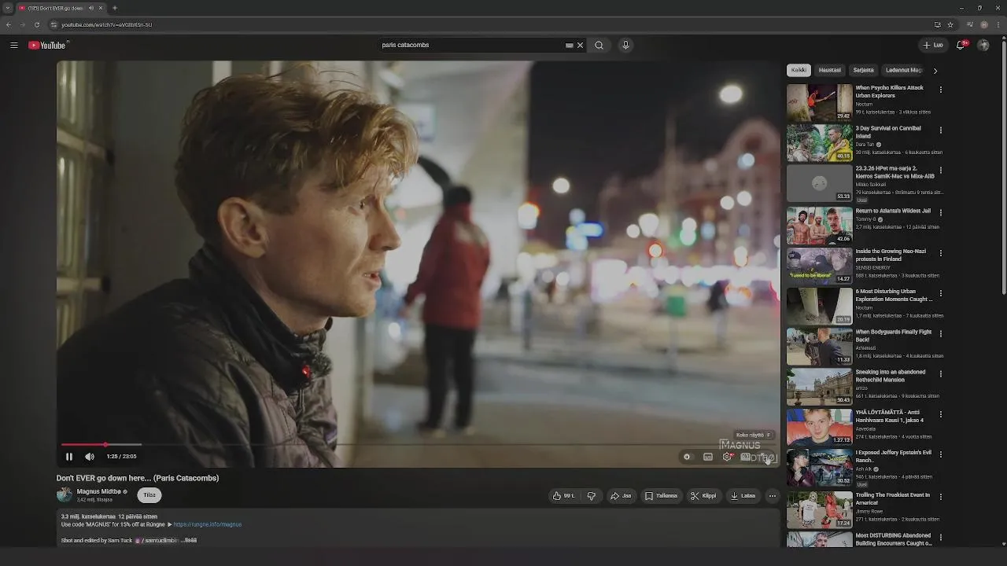Image resolution: width=1007 pixels, height=566 pixels.
Task: Switch to theater mode in player
Action: tap(746, 457)
